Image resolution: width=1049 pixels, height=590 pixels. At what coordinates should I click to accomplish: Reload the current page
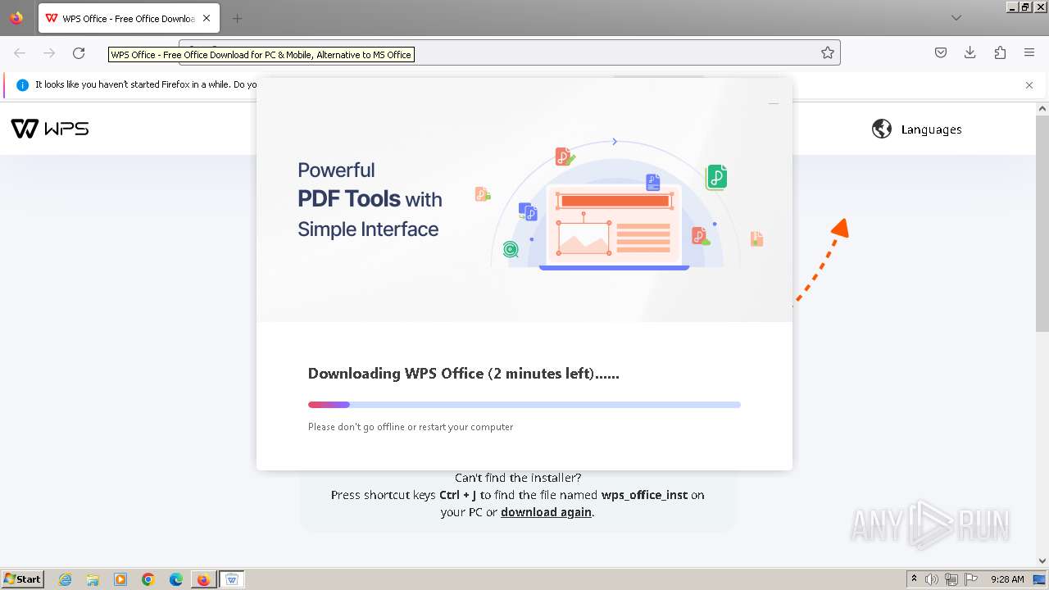click(x=79, y=52)
